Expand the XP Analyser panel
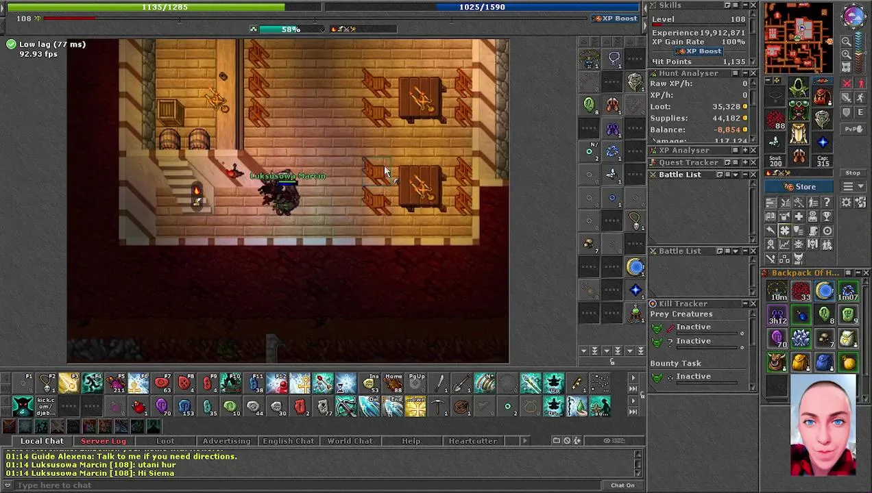The height and width of the screenshot is (493, 872). 745,151
